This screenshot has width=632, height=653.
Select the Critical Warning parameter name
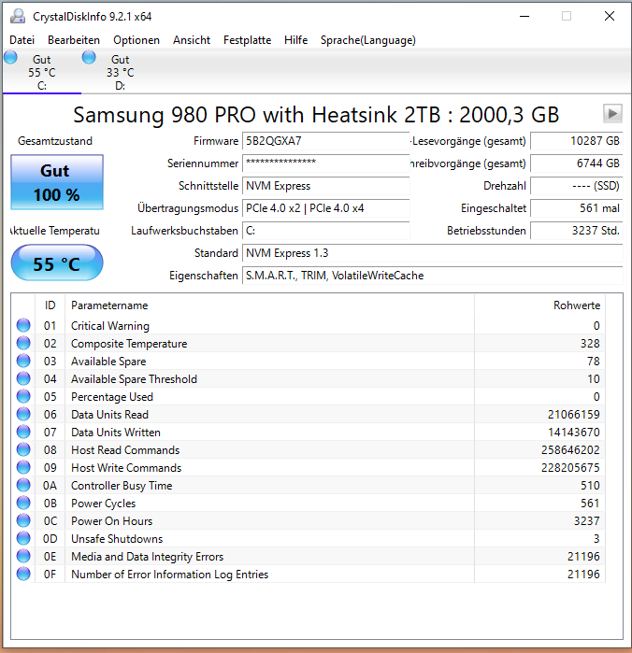click(110, 326)
